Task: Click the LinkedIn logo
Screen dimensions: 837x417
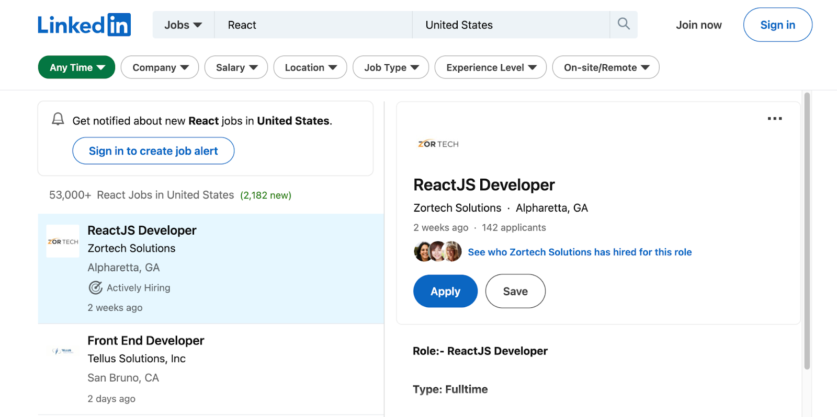Action: tap(84, 25)
